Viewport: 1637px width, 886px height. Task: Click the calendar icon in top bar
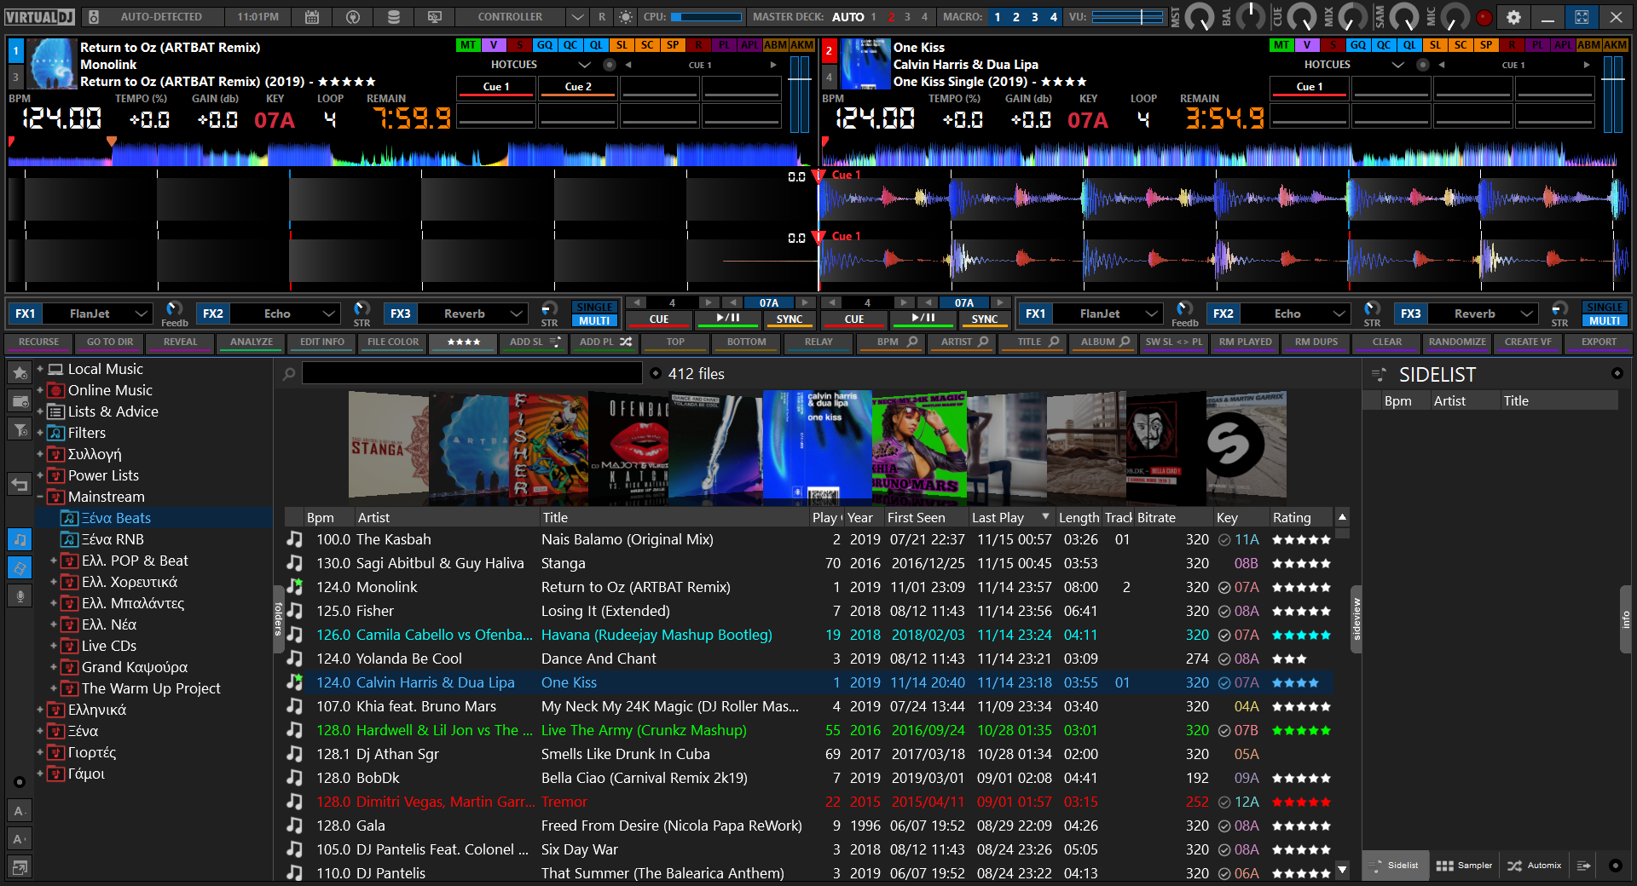312,17
